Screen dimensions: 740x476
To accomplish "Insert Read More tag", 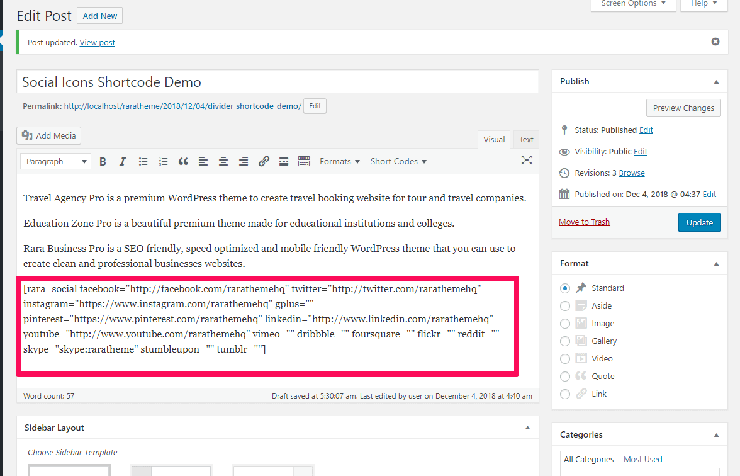I will (284, 162).
